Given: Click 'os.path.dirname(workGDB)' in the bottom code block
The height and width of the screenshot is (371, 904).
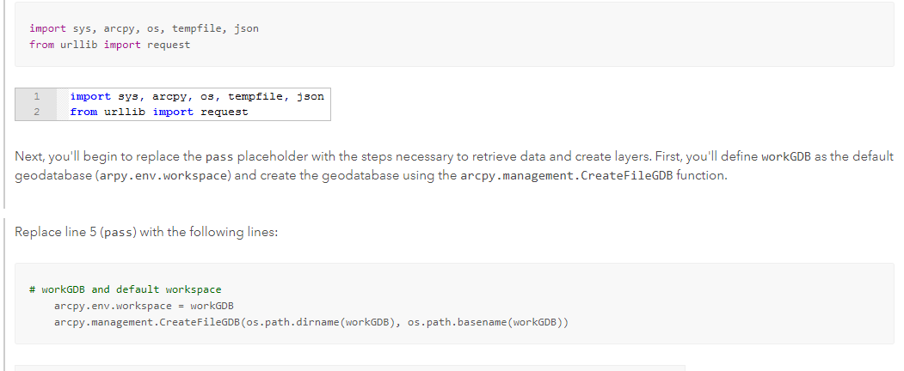Looking at the screenshot, I should pyautogui.click(x=321, y=322).
